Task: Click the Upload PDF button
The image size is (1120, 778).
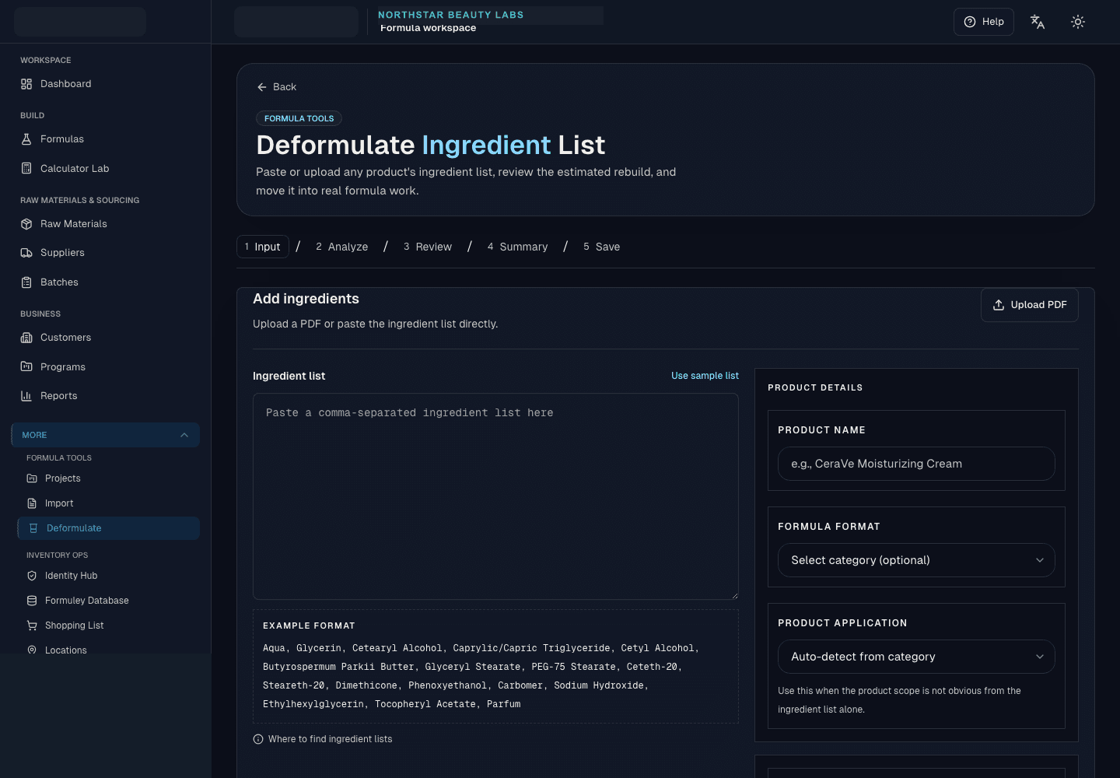Action: coord(1030,305)
